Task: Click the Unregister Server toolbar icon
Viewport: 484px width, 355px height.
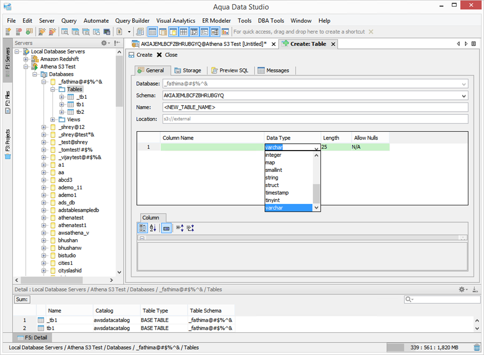Action: click(18, 31)
